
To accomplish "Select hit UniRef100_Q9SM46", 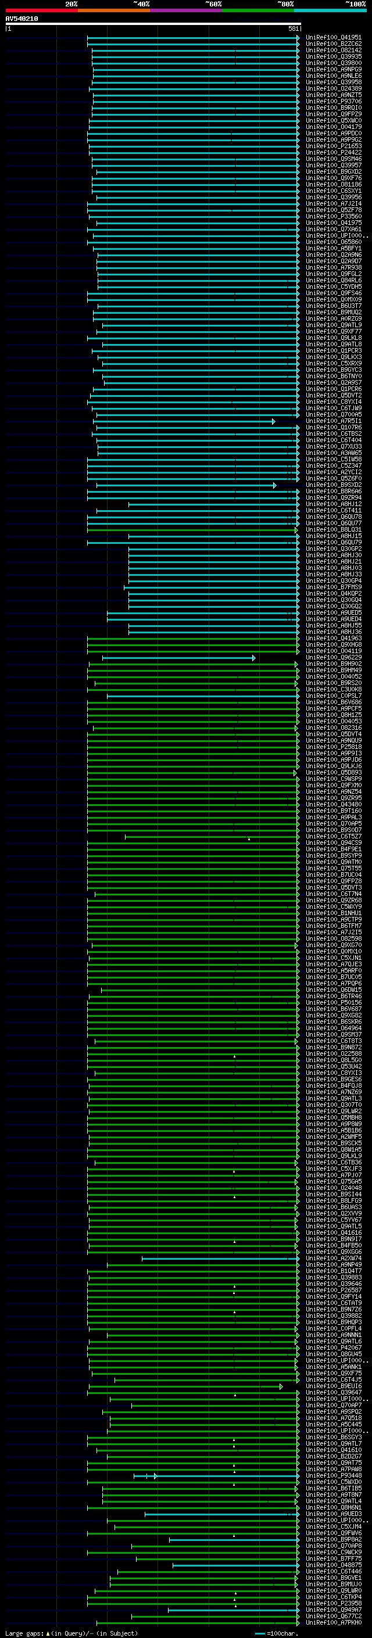I will (333, 159).
